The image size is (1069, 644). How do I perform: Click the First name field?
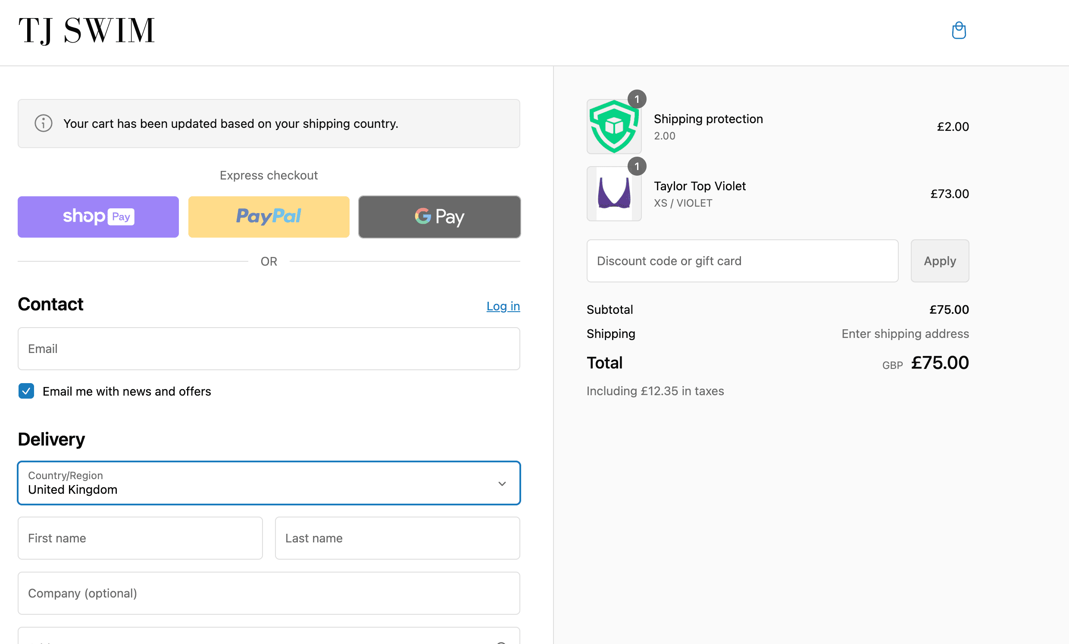[x=140, y=538]
